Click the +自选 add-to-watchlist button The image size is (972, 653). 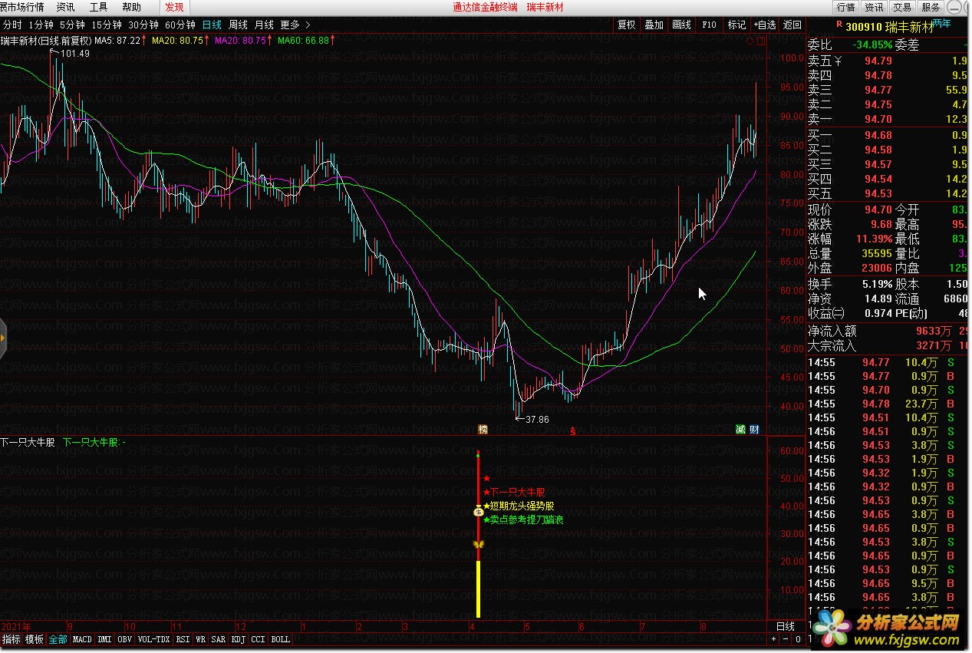click(x=765, y=25)
